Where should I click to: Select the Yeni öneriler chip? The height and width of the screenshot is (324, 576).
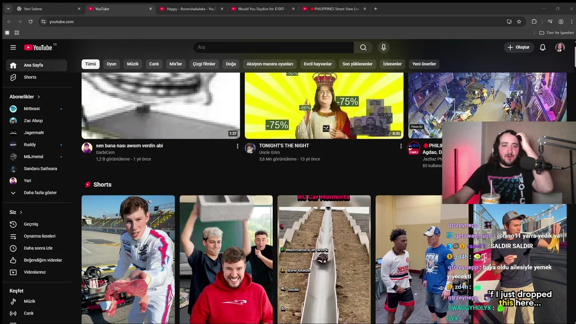[x=424, y=64]
